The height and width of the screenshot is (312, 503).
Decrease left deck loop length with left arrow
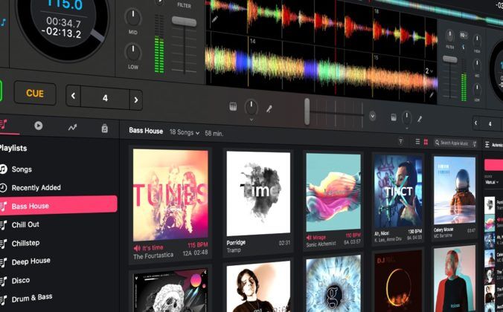[x=73, y=96]
